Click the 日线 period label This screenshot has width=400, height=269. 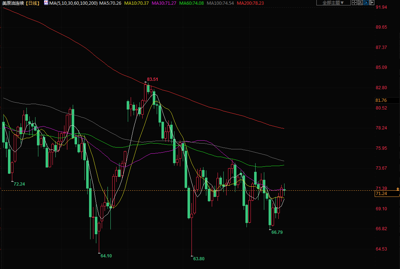coord(33,3)
